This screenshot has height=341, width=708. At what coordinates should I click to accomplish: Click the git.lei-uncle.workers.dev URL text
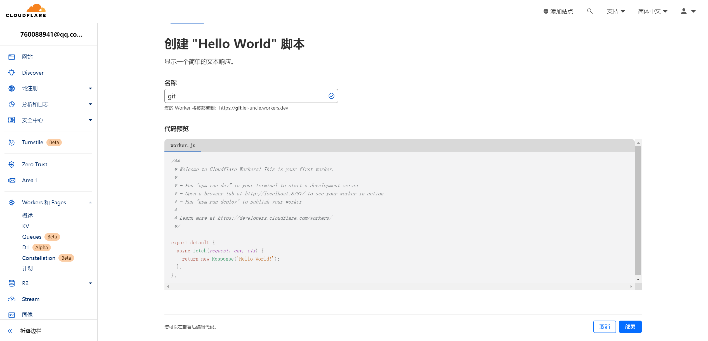point(253,108)
